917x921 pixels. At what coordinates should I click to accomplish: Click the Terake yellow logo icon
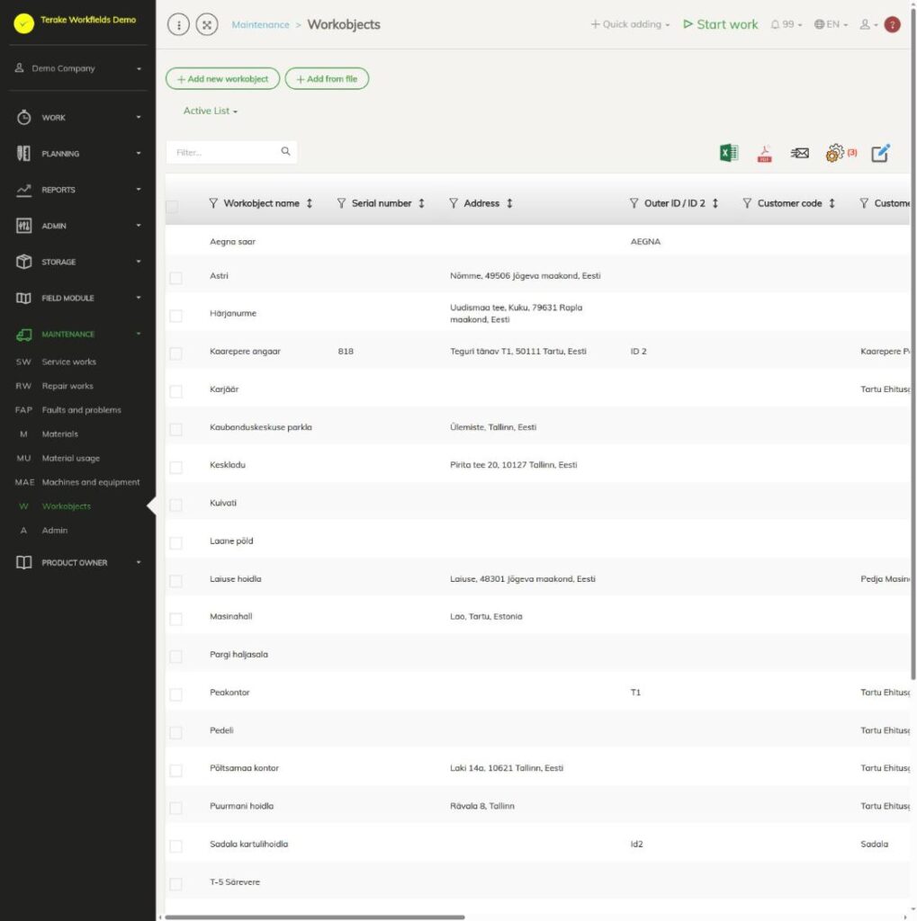[24, 23]
